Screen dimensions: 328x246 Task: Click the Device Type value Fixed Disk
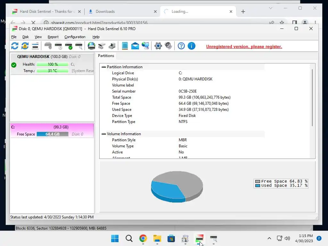click(187, 115)
